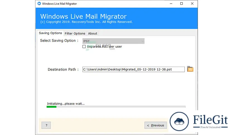
Task: Click the Windows Live Mail Migrator banner heading
Action: click(x=84, y=16)
